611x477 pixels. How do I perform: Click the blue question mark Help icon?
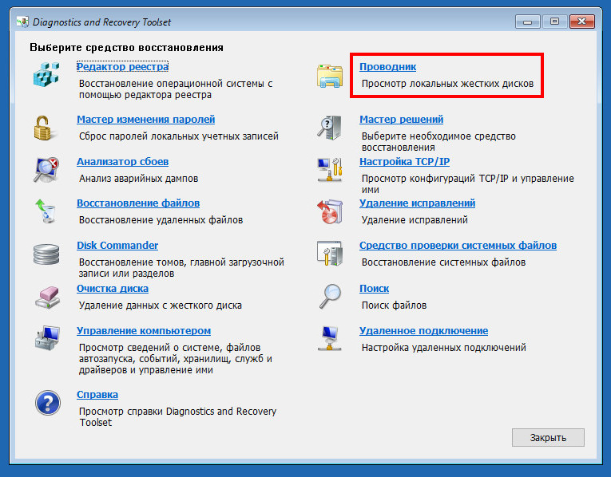click(48, 403)
